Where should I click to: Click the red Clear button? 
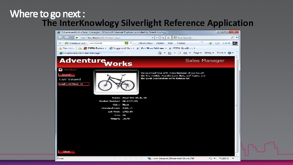point(67,152)
